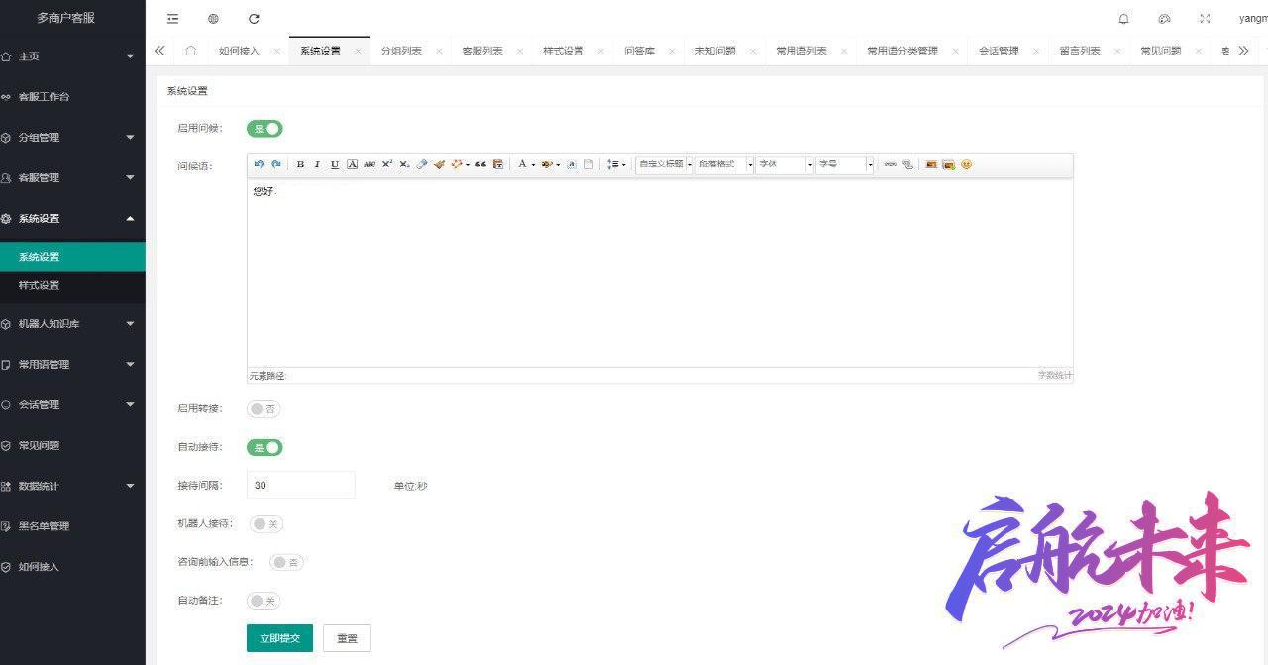Collapse sidebar using the menu fold icon

(173, 19)
